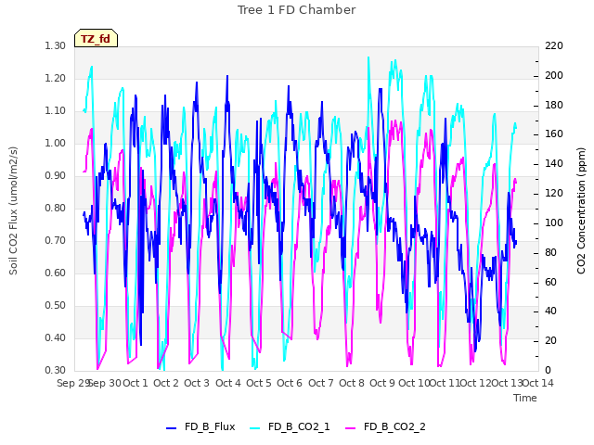This screenshot has height=445, width=594.
Task: Toggle the FD_B_CO2_2 legend entry
Action: (x=386, y=426)
